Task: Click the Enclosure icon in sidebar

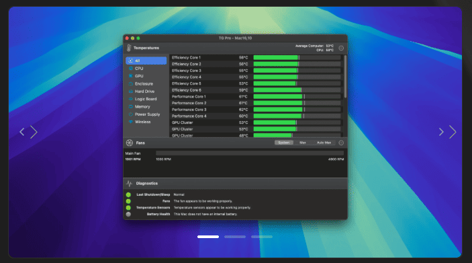Action: pos(131,84)
